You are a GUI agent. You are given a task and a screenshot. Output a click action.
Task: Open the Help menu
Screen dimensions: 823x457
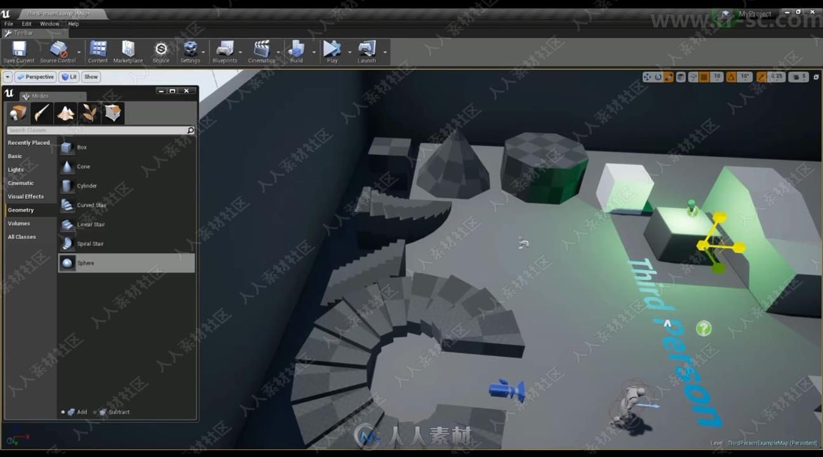tap(74, 24)
